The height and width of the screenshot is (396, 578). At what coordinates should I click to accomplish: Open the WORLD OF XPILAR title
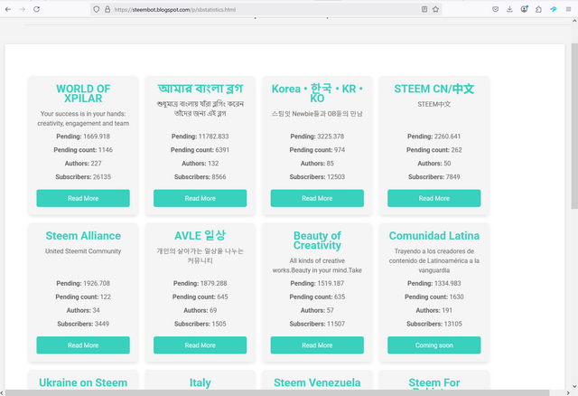(x=83, y=93)
